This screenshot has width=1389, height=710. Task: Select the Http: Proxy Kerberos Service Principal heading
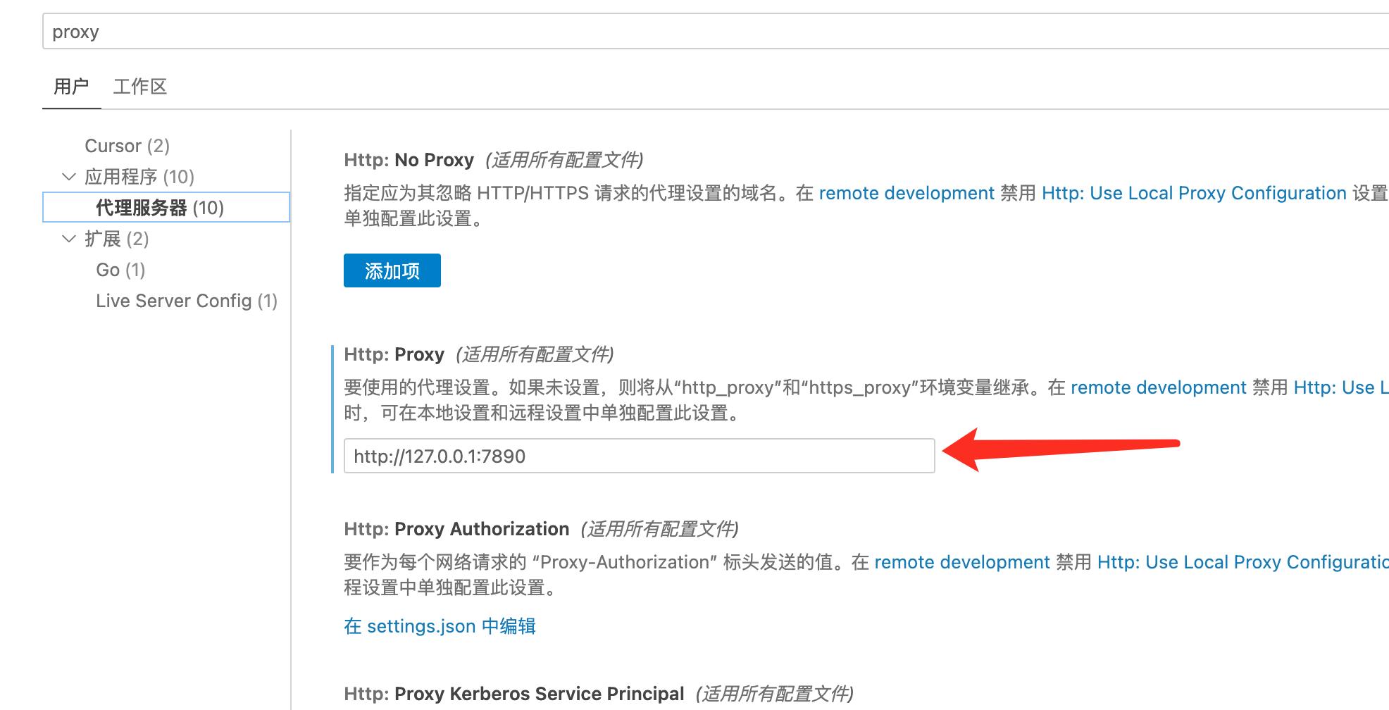(x=513, y=694)
